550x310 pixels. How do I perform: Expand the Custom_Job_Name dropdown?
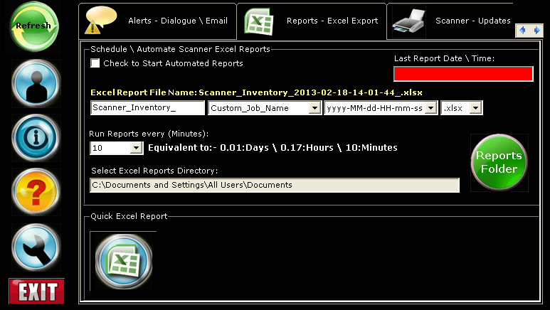pos(314,108)
